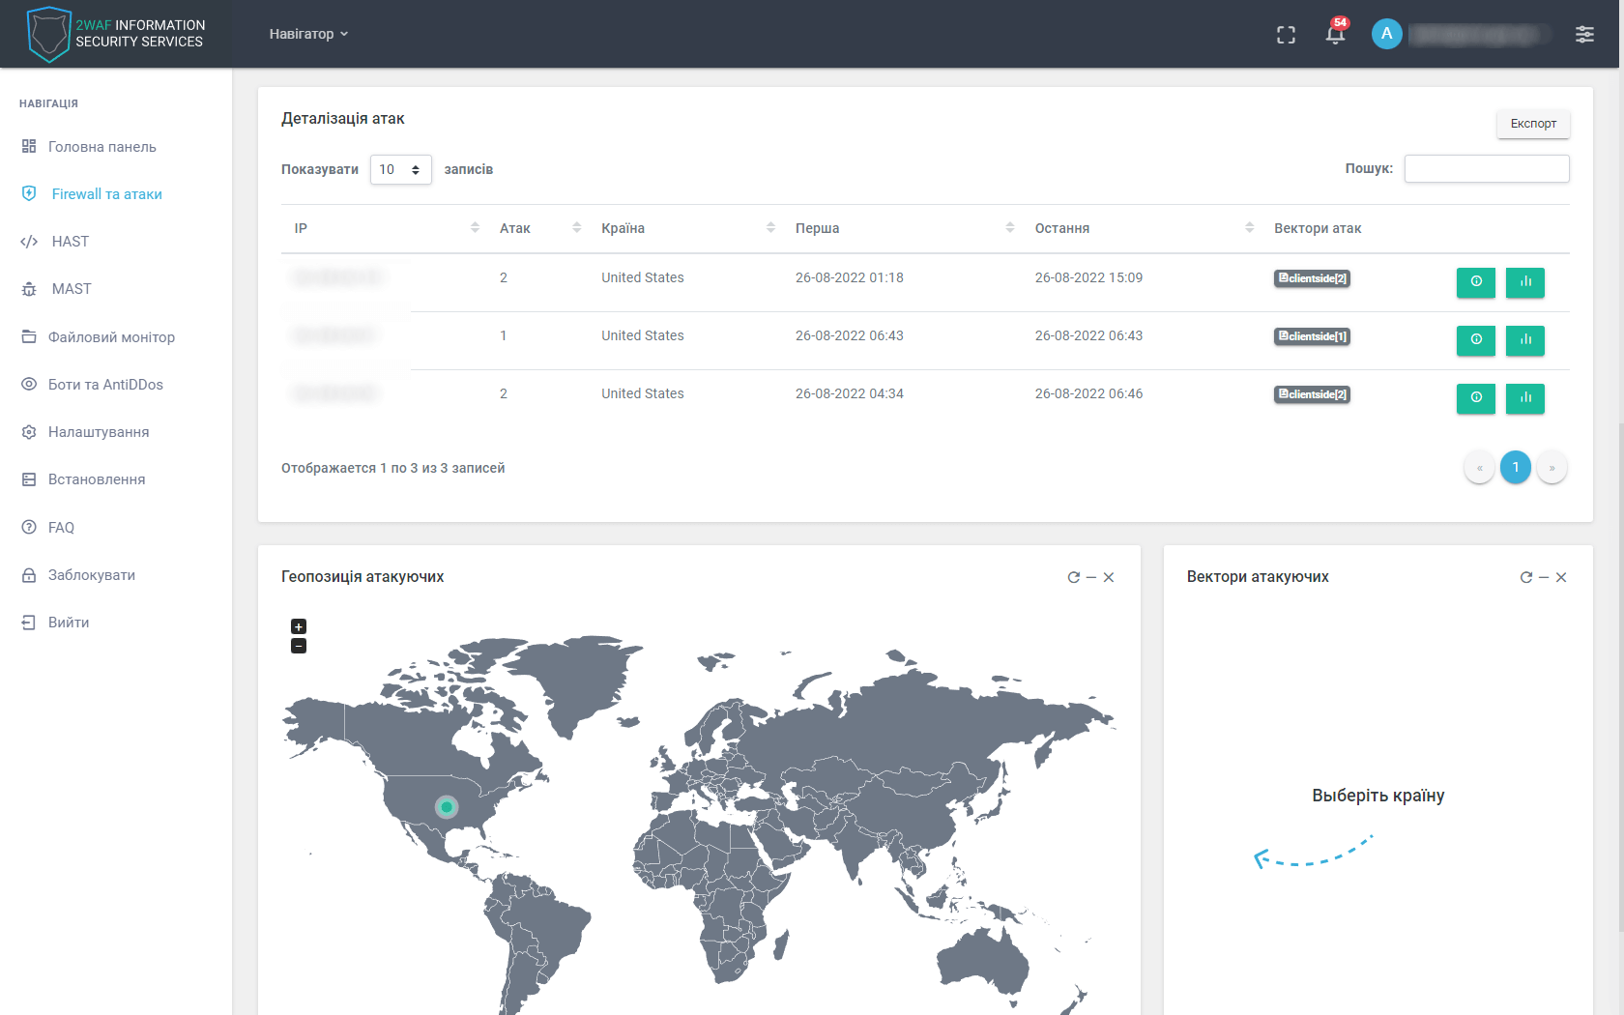Viewport: 1624px width, 1015px height.
Task: Open the records per page selector showing 10
Action: click(x=400, y=169)
